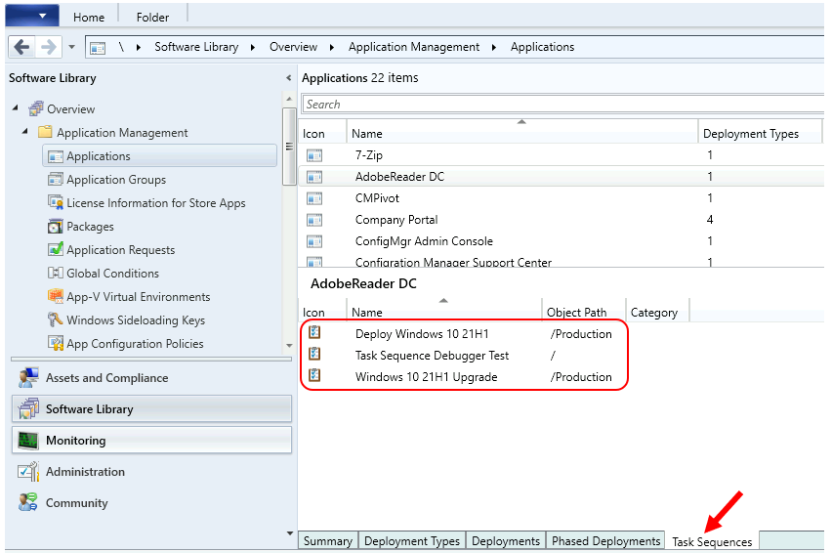The height and width of the screenshot is (553, 832).
Task: Click the Company Portal application icon
Action: tap(314, 220)
